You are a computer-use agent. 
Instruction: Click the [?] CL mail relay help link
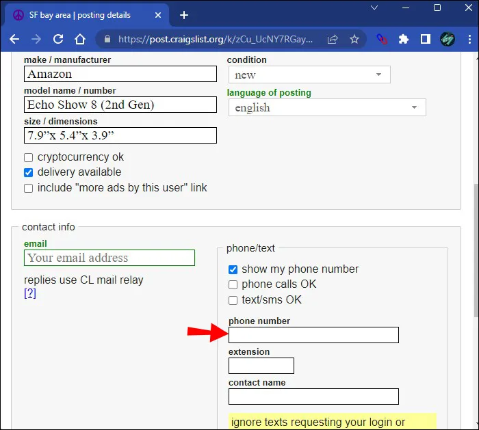point(30,293)
